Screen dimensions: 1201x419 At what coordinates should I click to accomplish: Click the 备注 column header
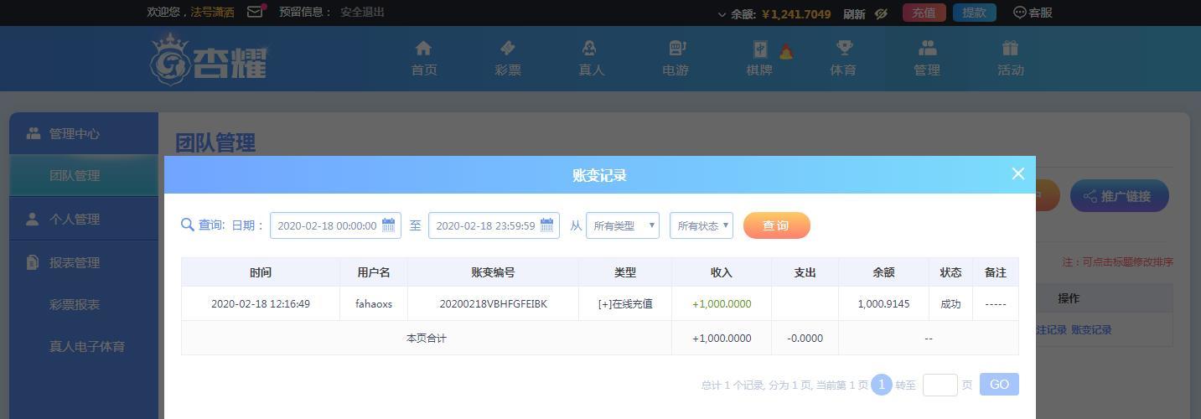[x=996, y=272]
